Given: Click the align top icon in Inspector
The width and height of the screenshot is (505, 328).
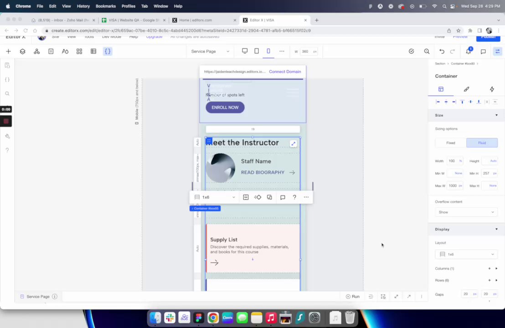Looking at the screenshot, I should click(x=462, y=102).
